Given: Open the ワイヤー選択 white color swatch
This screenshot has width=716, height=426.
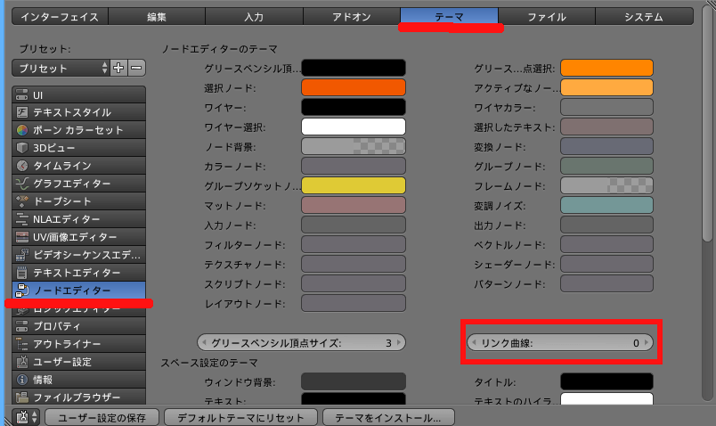Looking at the screenshot, I should point(354,127).
